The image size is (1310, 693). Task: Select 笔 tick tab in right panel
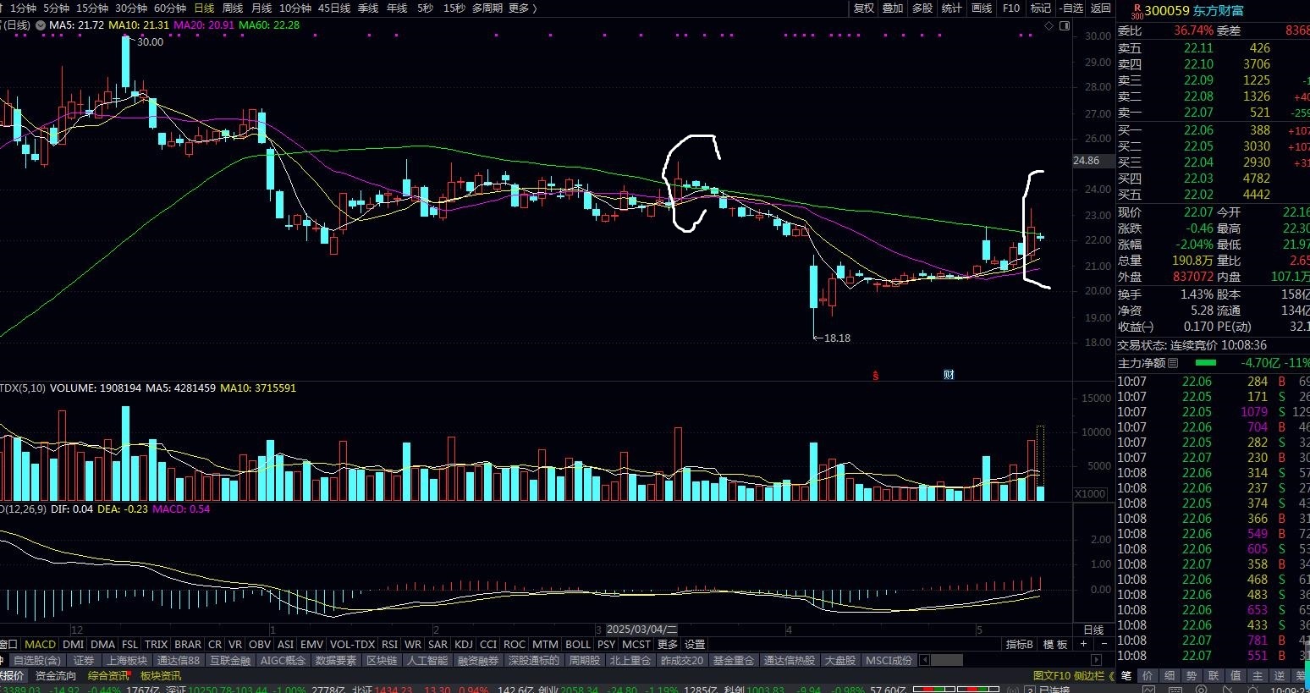(x=1126, y=675)
